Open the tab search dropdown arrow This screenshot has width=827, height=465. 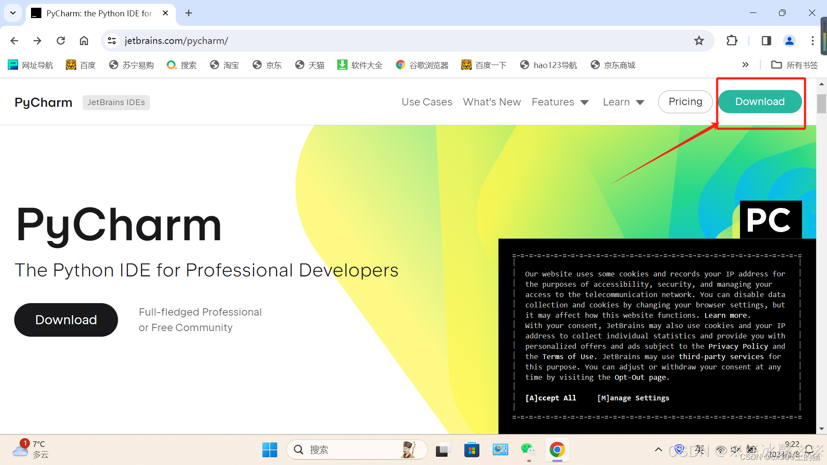[13, 13]
